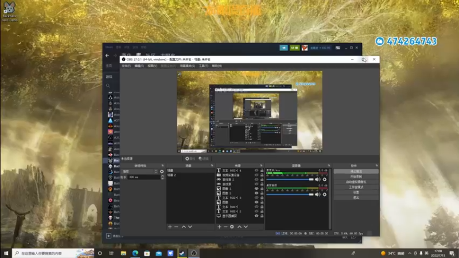Click Steam window's back arrow
Image resolution: width=459 pixels, height=258 pixels.
107,55
